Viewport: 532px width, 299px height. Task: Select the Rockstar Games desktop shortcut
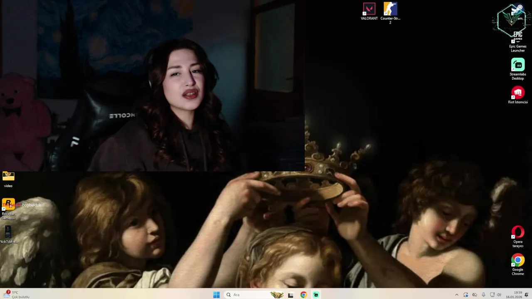coord(8,209)
